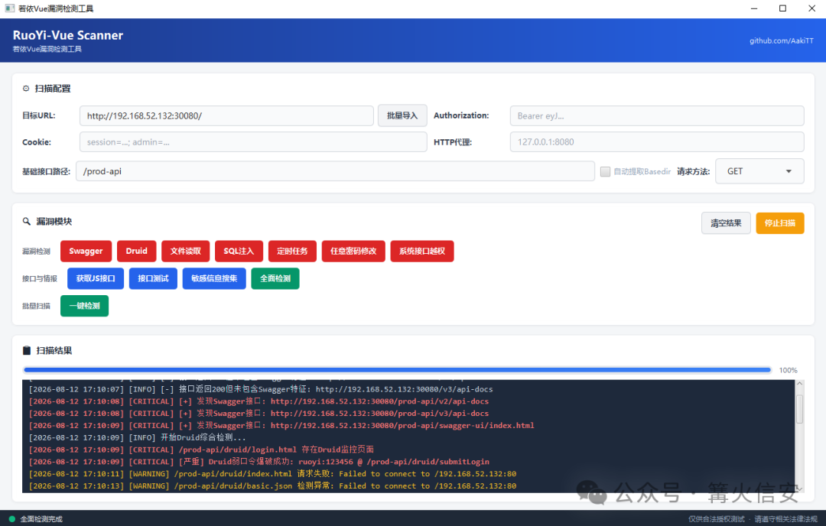Viewport: 826px width, 526px height.
Task: Click the 定时任务 module button
Action: (292, 252)
